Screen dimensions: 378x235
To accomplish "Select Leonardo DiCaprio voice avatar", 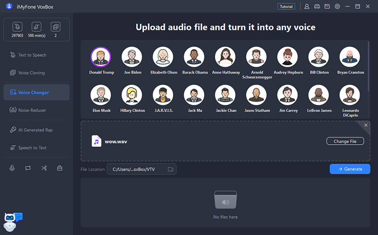I will [x=350, y=95].
